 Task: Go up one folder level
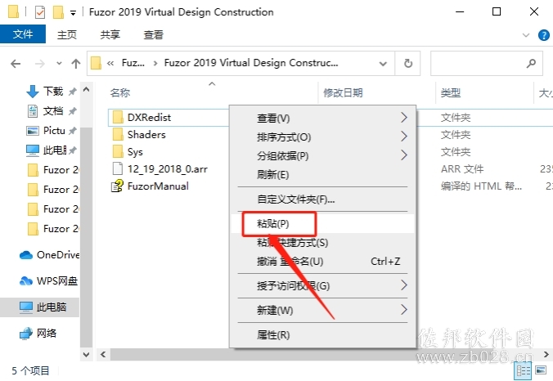coord(75,64)
